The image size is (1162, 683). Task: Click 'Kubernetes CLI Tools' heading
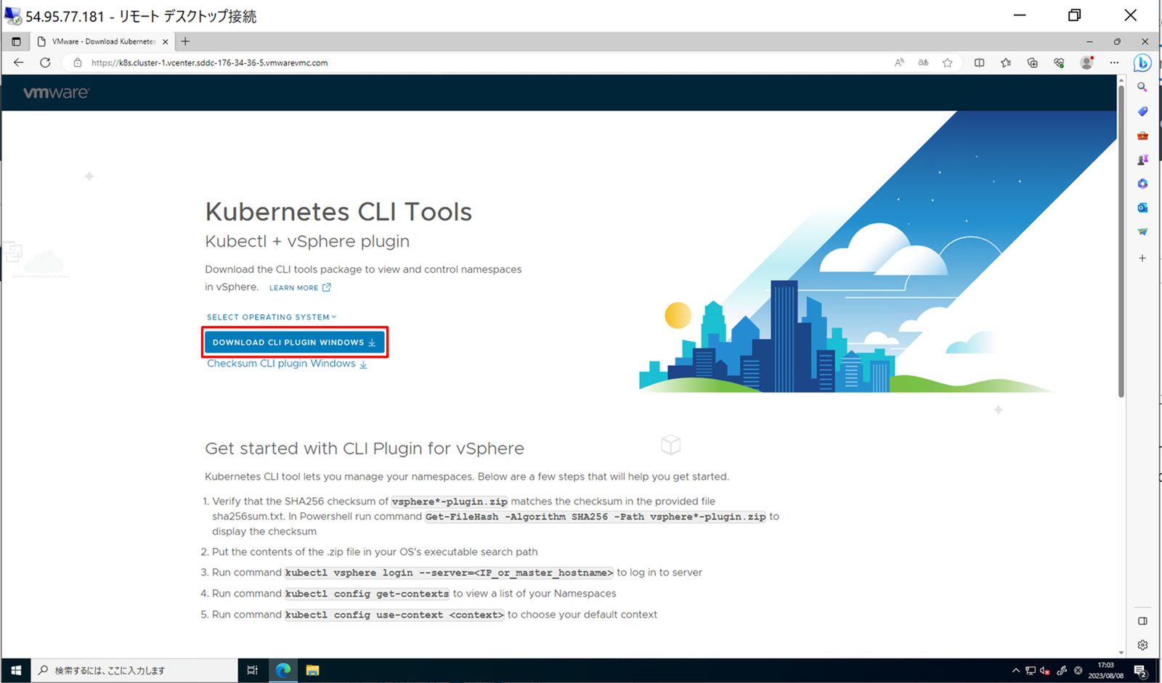coord(338,212)
